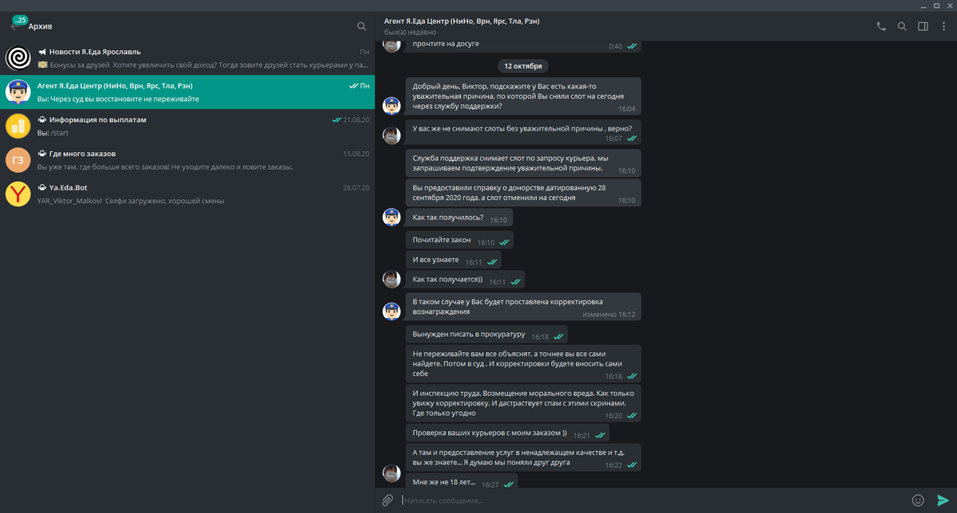Image resolution: width=957 pixels, height=513 pixels.
Task: Click user avatar beside Мне же не 18 лет
Action: click(x=391, y=474)
